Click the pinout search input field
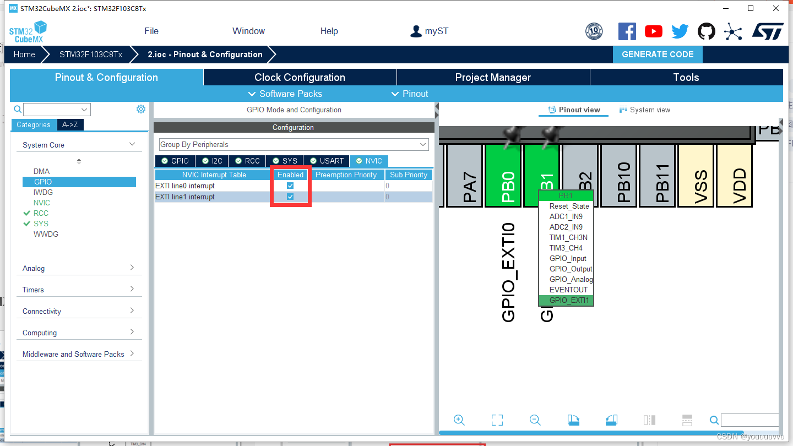 click(x=750, y=420)
